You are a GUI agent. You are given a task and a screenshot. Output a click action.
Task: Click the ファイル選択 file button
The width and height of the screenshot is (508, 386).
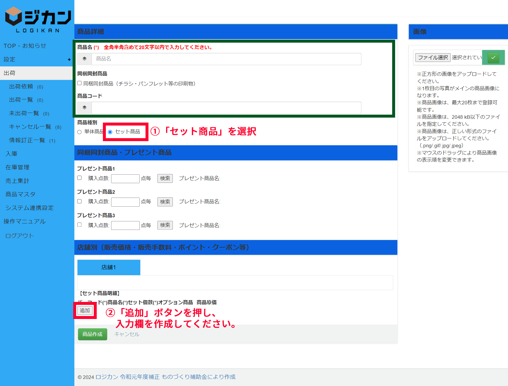(x=433, y=58)
